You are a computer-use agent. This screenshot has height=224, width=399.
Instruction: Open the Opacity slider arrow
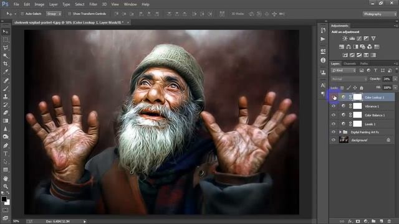395,79
